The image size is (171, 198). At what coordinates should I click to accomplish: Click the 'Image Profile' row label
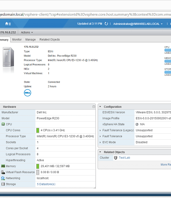pos(111,118)
